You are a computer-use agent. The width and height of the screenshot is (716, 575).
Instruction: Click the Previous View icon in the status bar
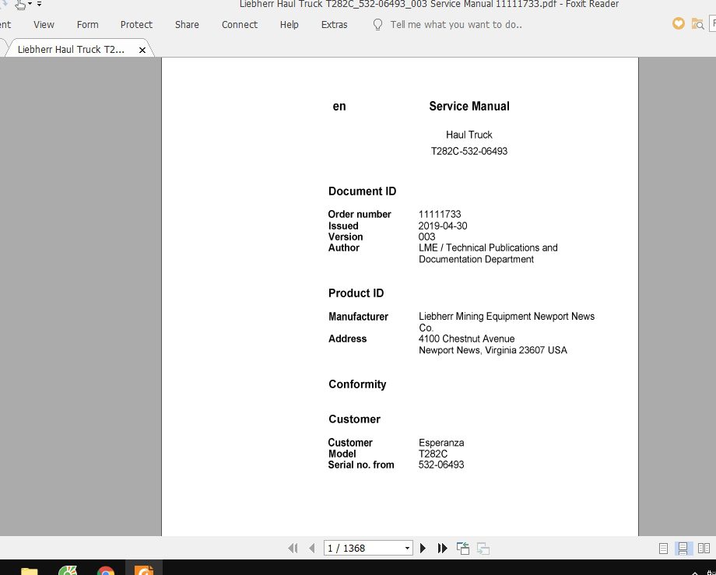tap(463, 548)
